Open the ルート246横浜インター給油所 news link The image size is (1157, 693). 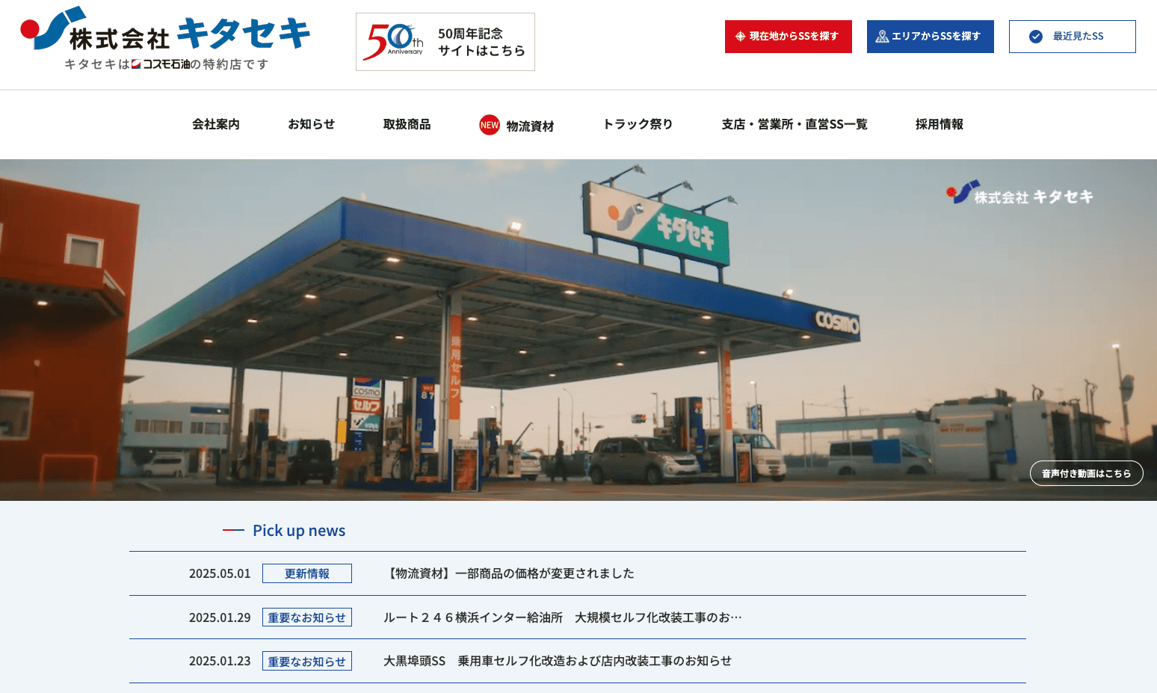pos(563,617)
